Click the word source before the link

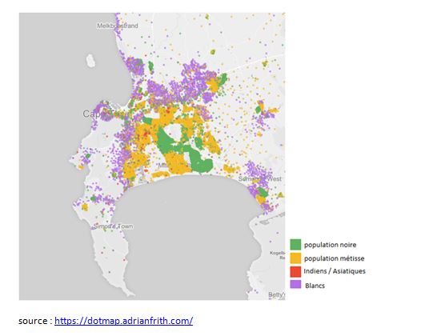pyautogui.click(x=33, y=321)
